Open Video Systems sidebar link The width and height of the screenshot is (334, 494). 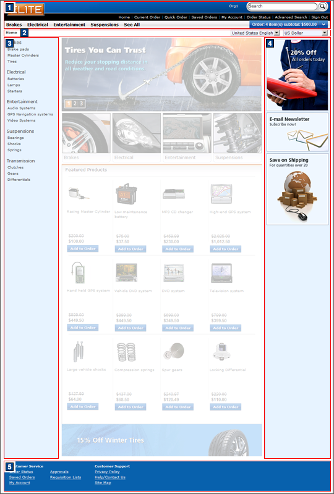(22, 120)
